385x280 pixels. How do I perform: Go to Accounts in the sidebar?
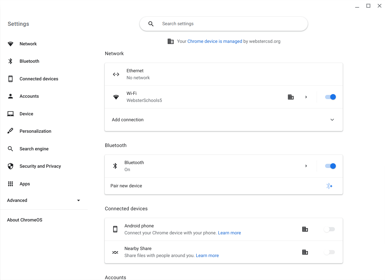tap(29, 96)
